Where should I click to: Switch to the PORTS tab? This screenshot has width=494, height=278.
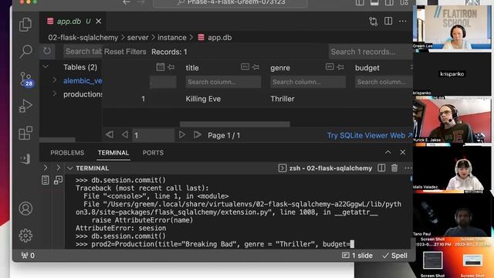pyautogui.click(x=153, y=153)
